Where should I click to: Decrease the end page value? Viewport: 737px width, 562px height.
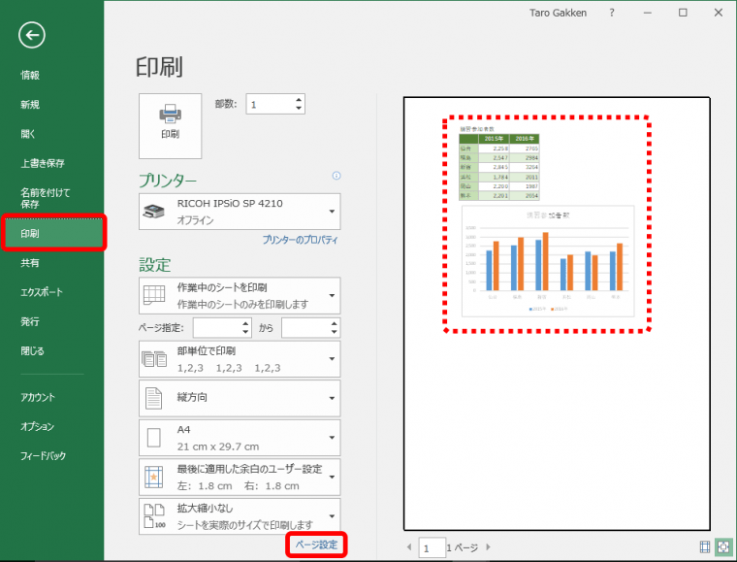(x=334, y=332)
